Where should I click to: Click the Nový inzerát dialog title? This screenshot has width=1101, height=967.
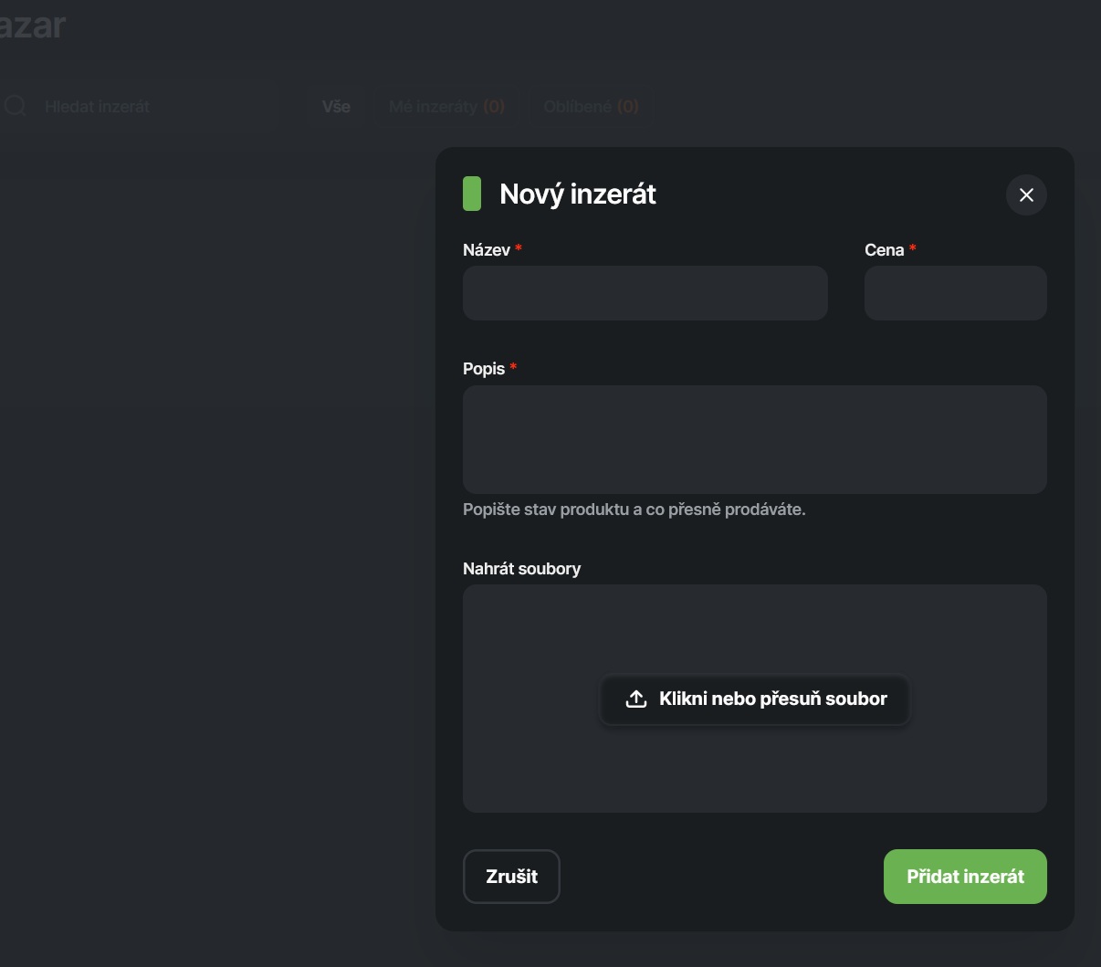(578, 194)
